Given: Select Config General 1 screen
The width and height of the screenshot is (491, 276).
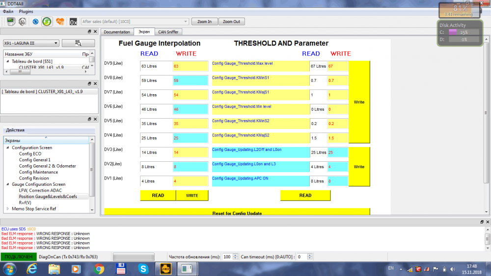Looking at the screenshot, I should pyautogui.click(x=35, y=160).
